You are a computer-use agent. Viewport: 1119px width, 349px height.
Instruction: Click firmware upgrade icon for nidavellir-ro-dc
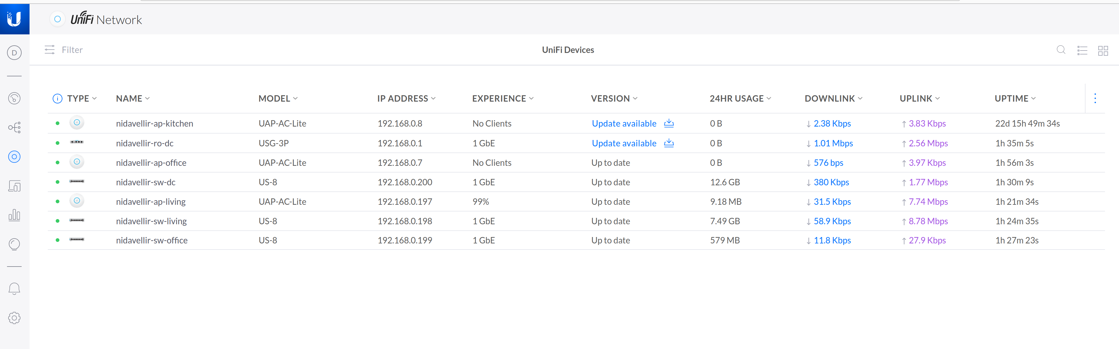pyautogui.click(x=669, y=143)
